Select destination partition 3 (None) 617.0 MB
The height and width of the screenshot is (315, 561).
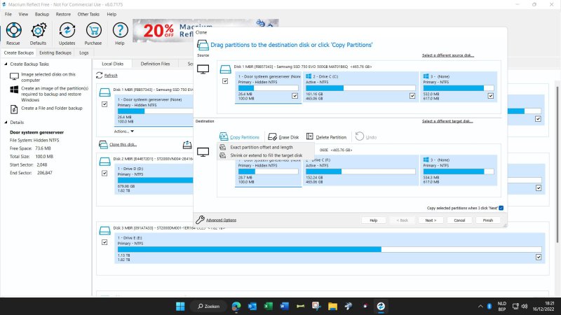click(459, 170)
